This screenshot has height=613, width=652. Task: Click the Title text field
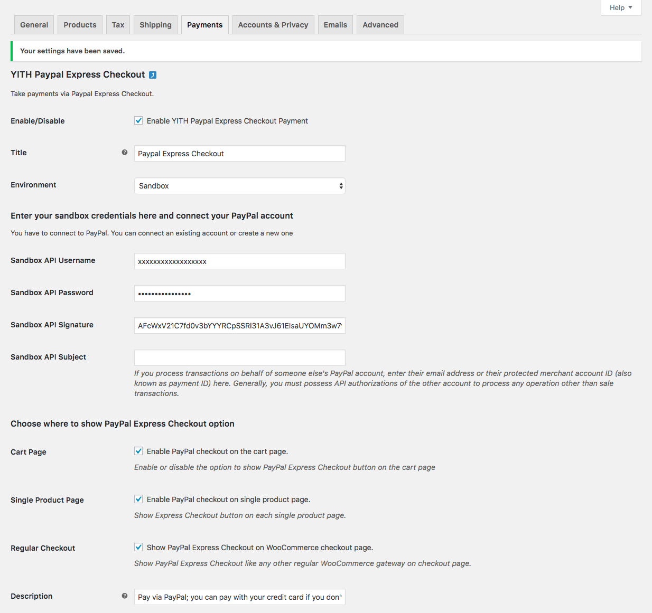[x=239, y=154]
